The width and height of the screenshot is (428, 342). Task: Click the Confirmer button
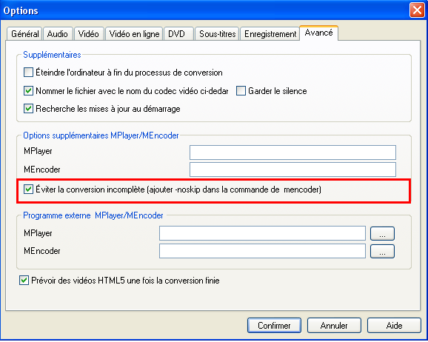tap(274, 325)
